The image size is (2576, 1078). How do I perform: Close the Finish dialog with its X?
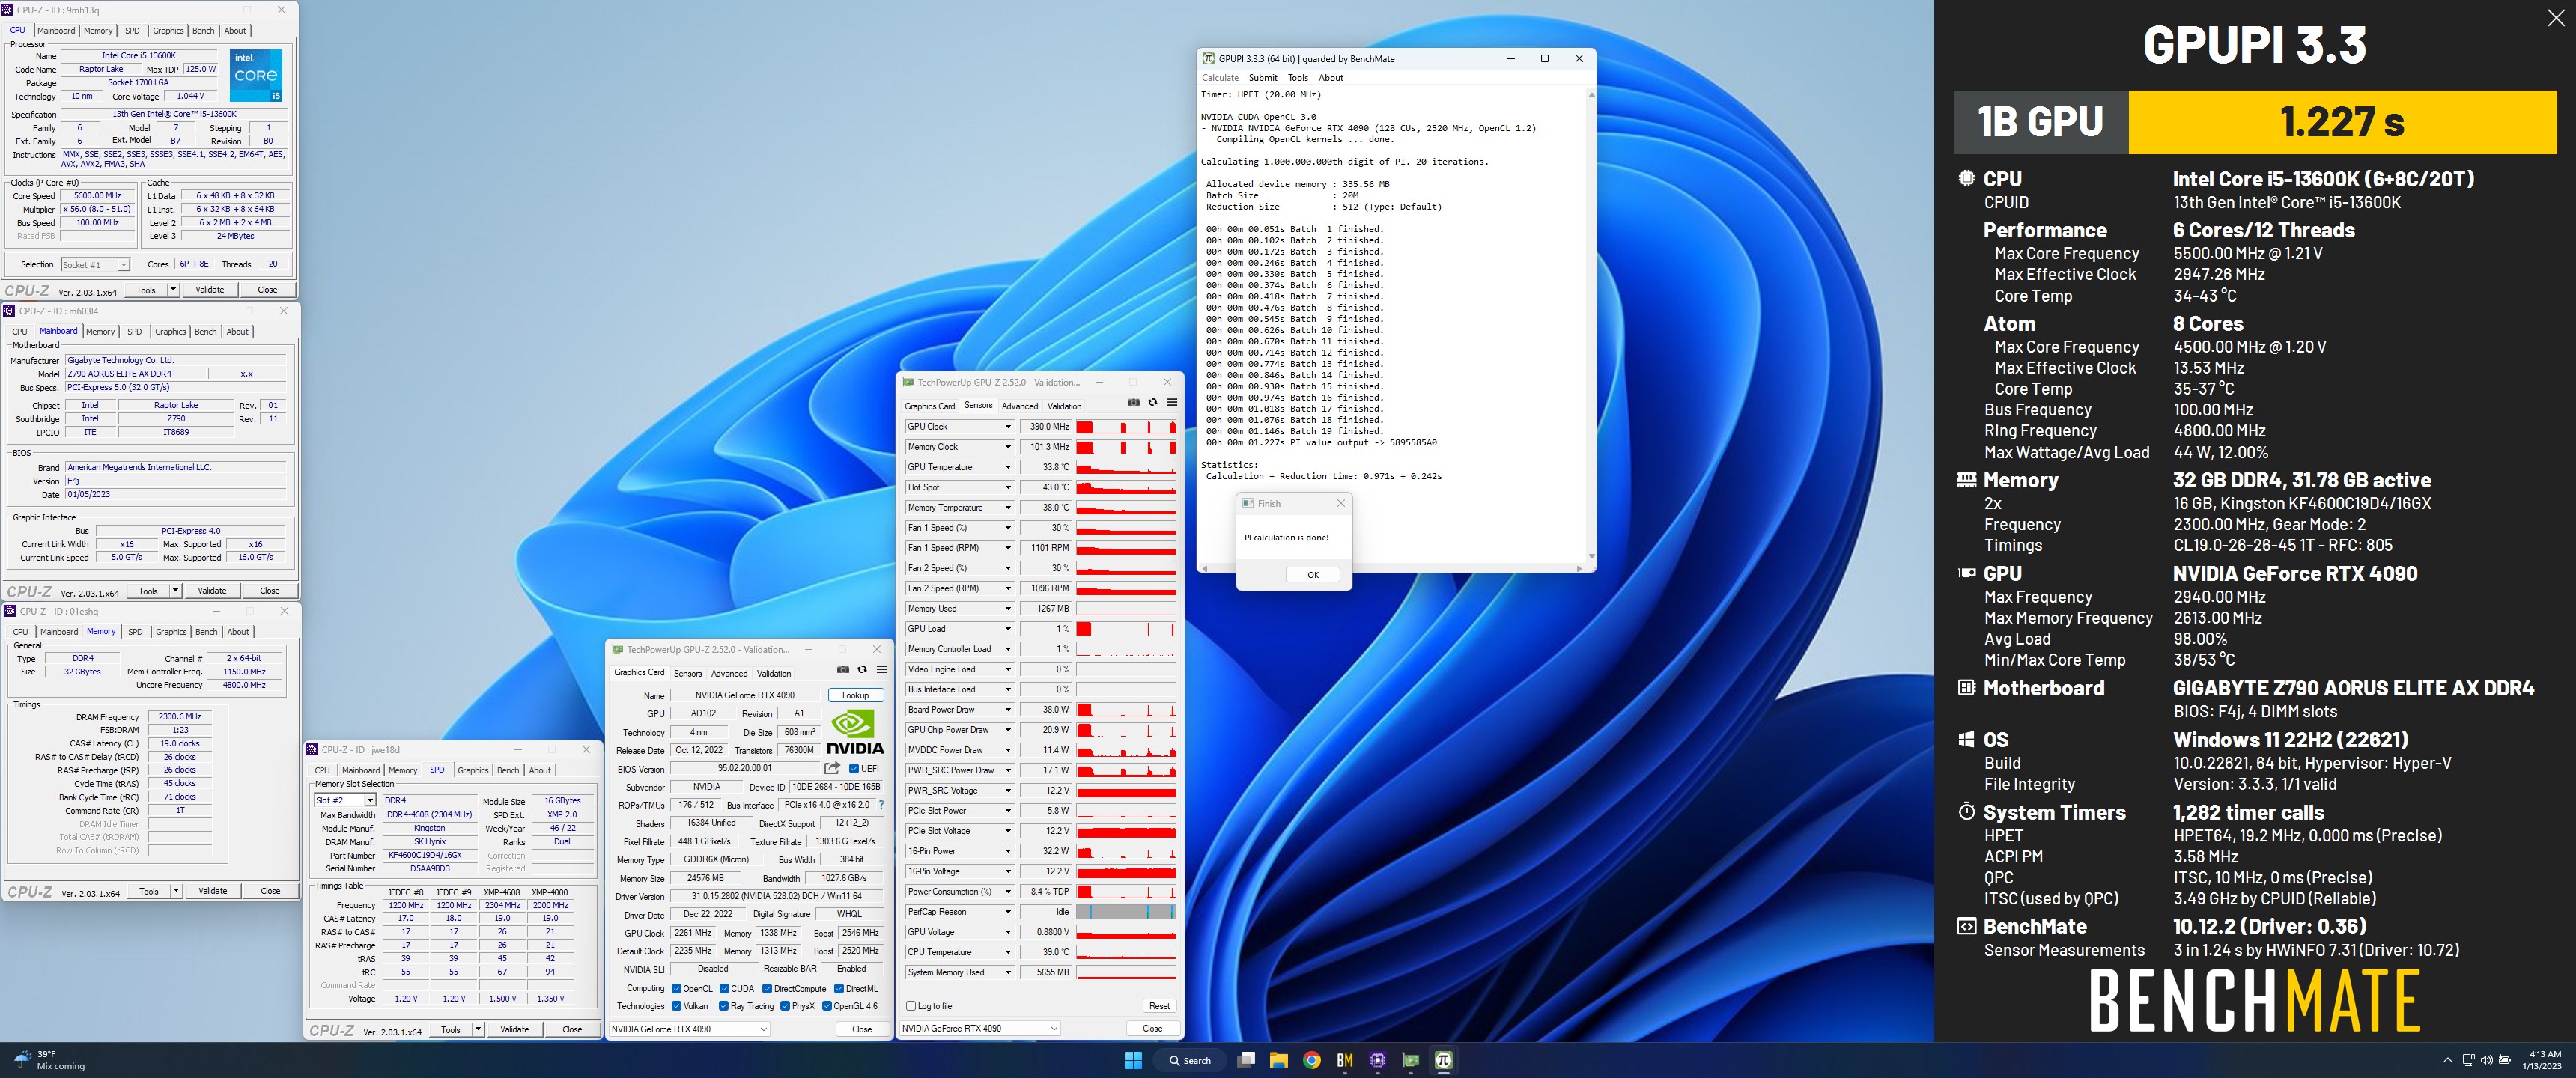point(1341,503)
